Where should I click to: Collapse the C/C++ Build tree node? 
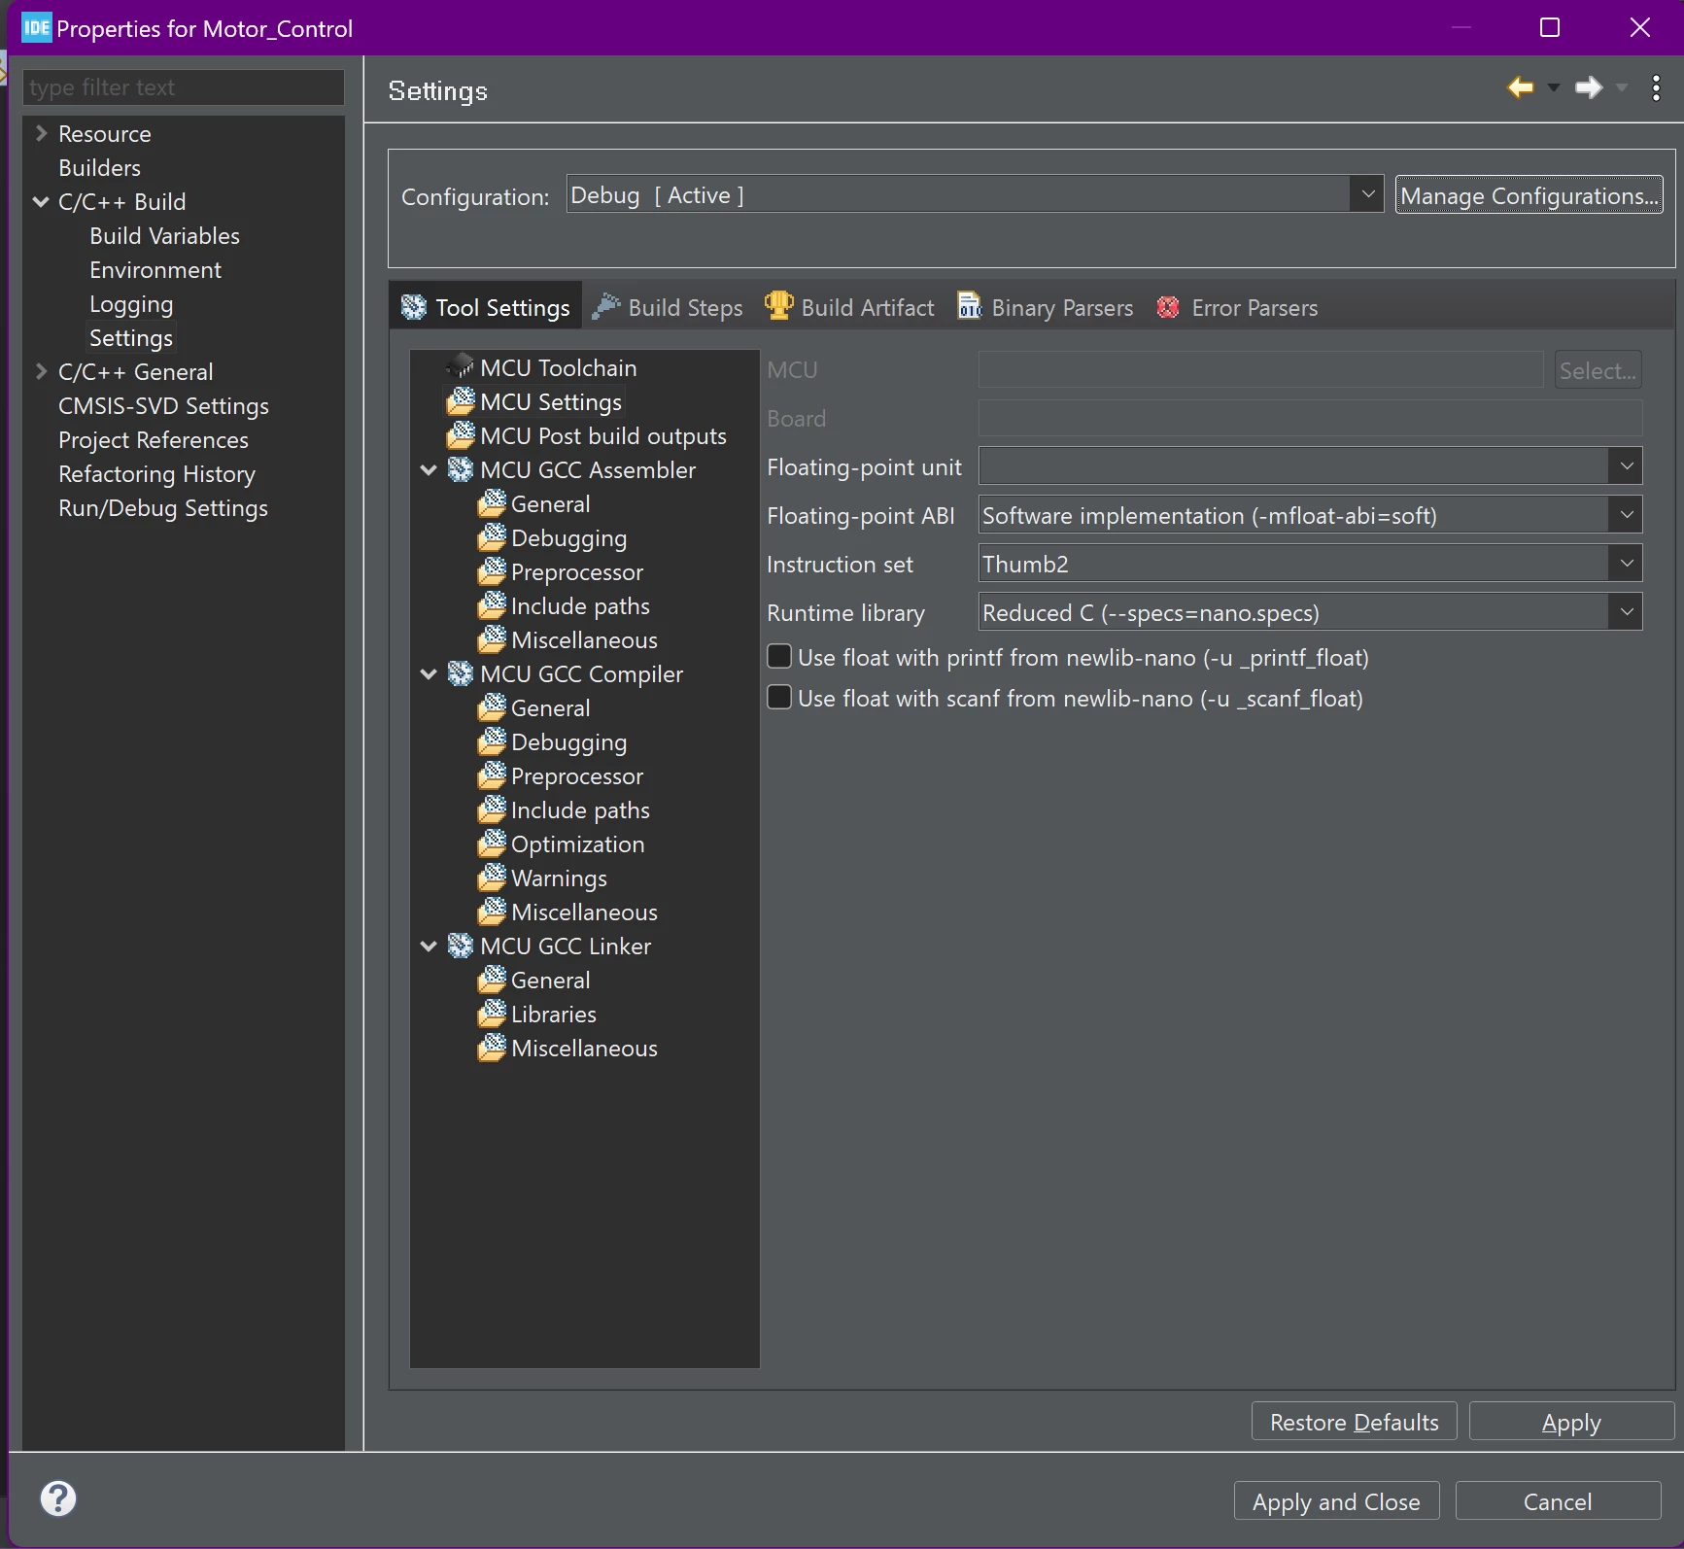click(41, 201)
